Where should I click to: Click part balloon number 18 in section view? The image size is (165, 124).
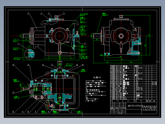tap(77, 65)
